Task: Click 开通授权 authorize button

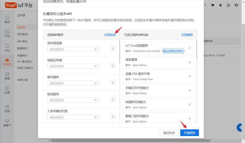Action: 189,133
